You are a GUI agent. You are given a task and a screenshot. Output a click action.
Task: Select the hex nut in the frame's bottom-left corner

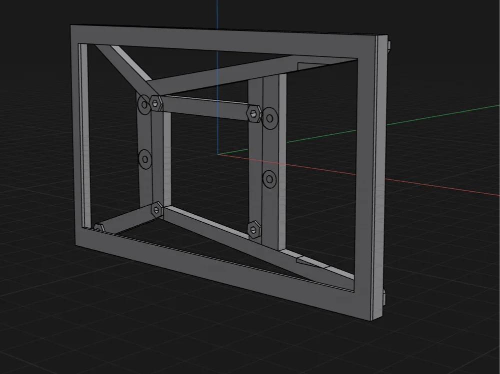pyautogui.click(x=99, y=228)
